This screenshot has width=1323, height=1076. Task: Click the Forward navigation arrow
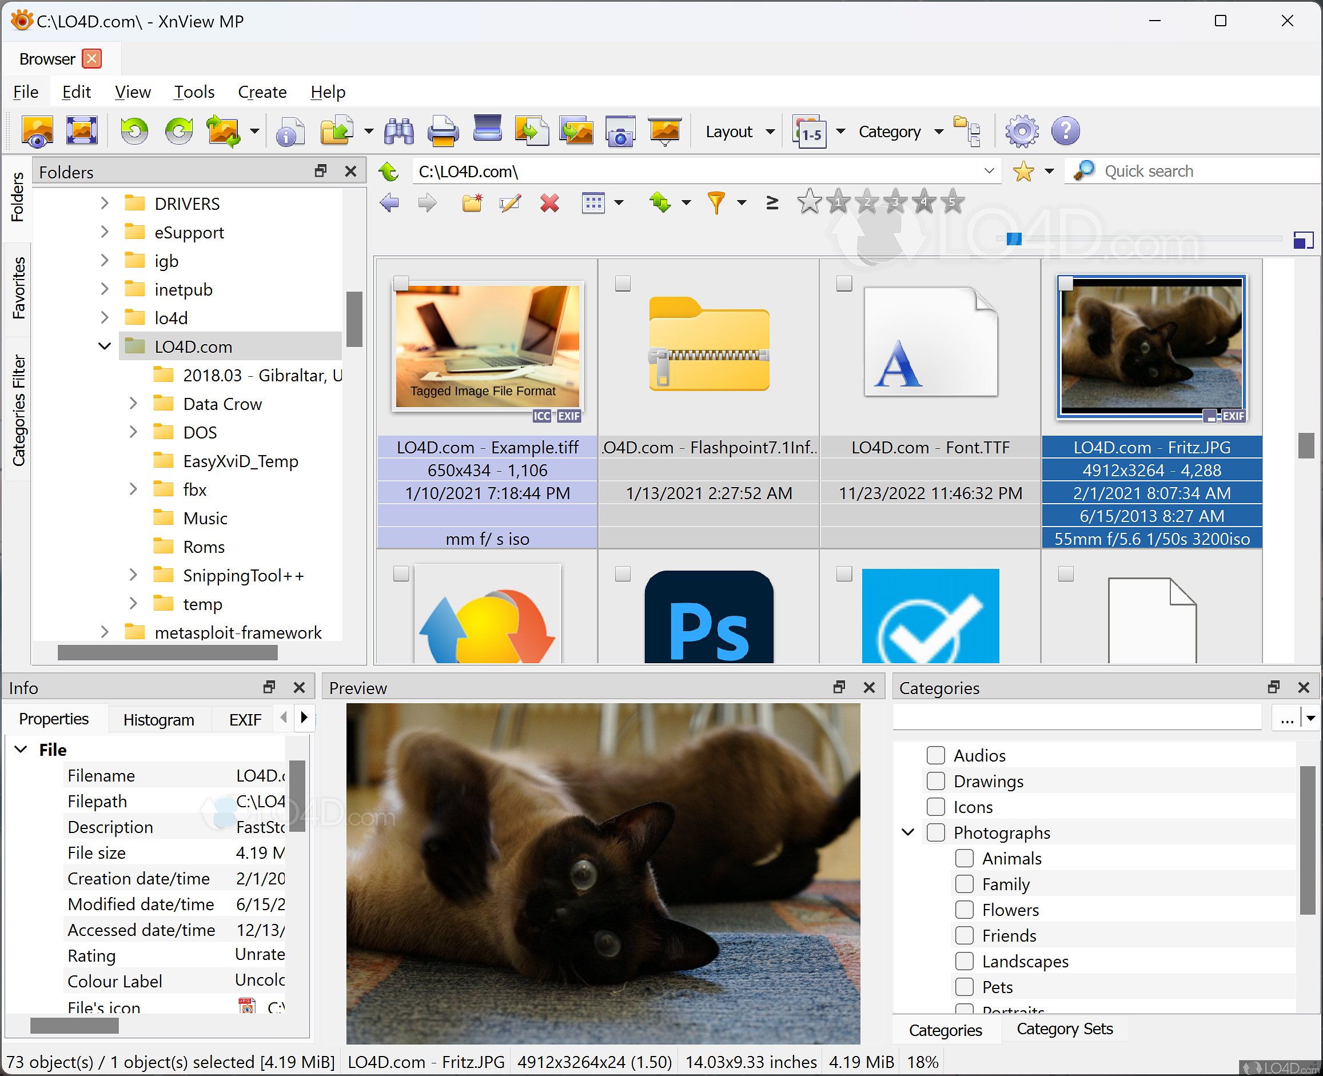(x=427, y=203)
